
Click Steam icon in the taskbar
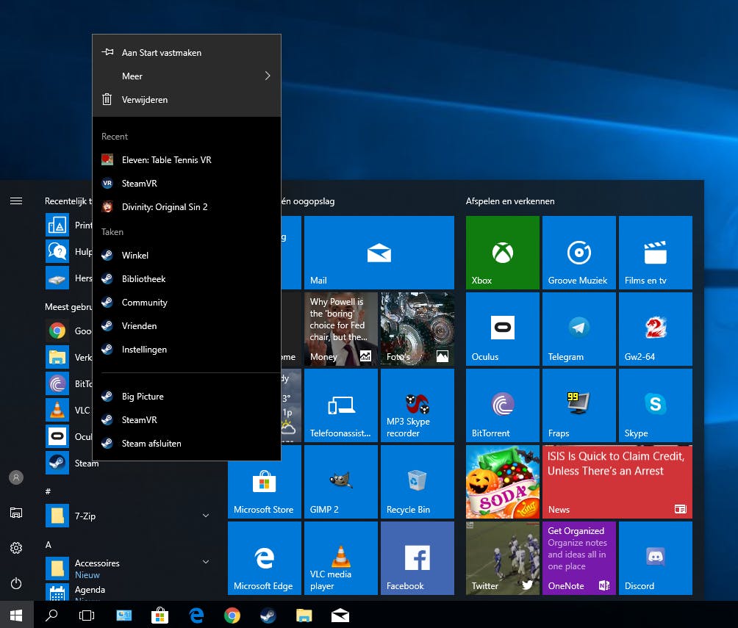[x=268, y=616]
